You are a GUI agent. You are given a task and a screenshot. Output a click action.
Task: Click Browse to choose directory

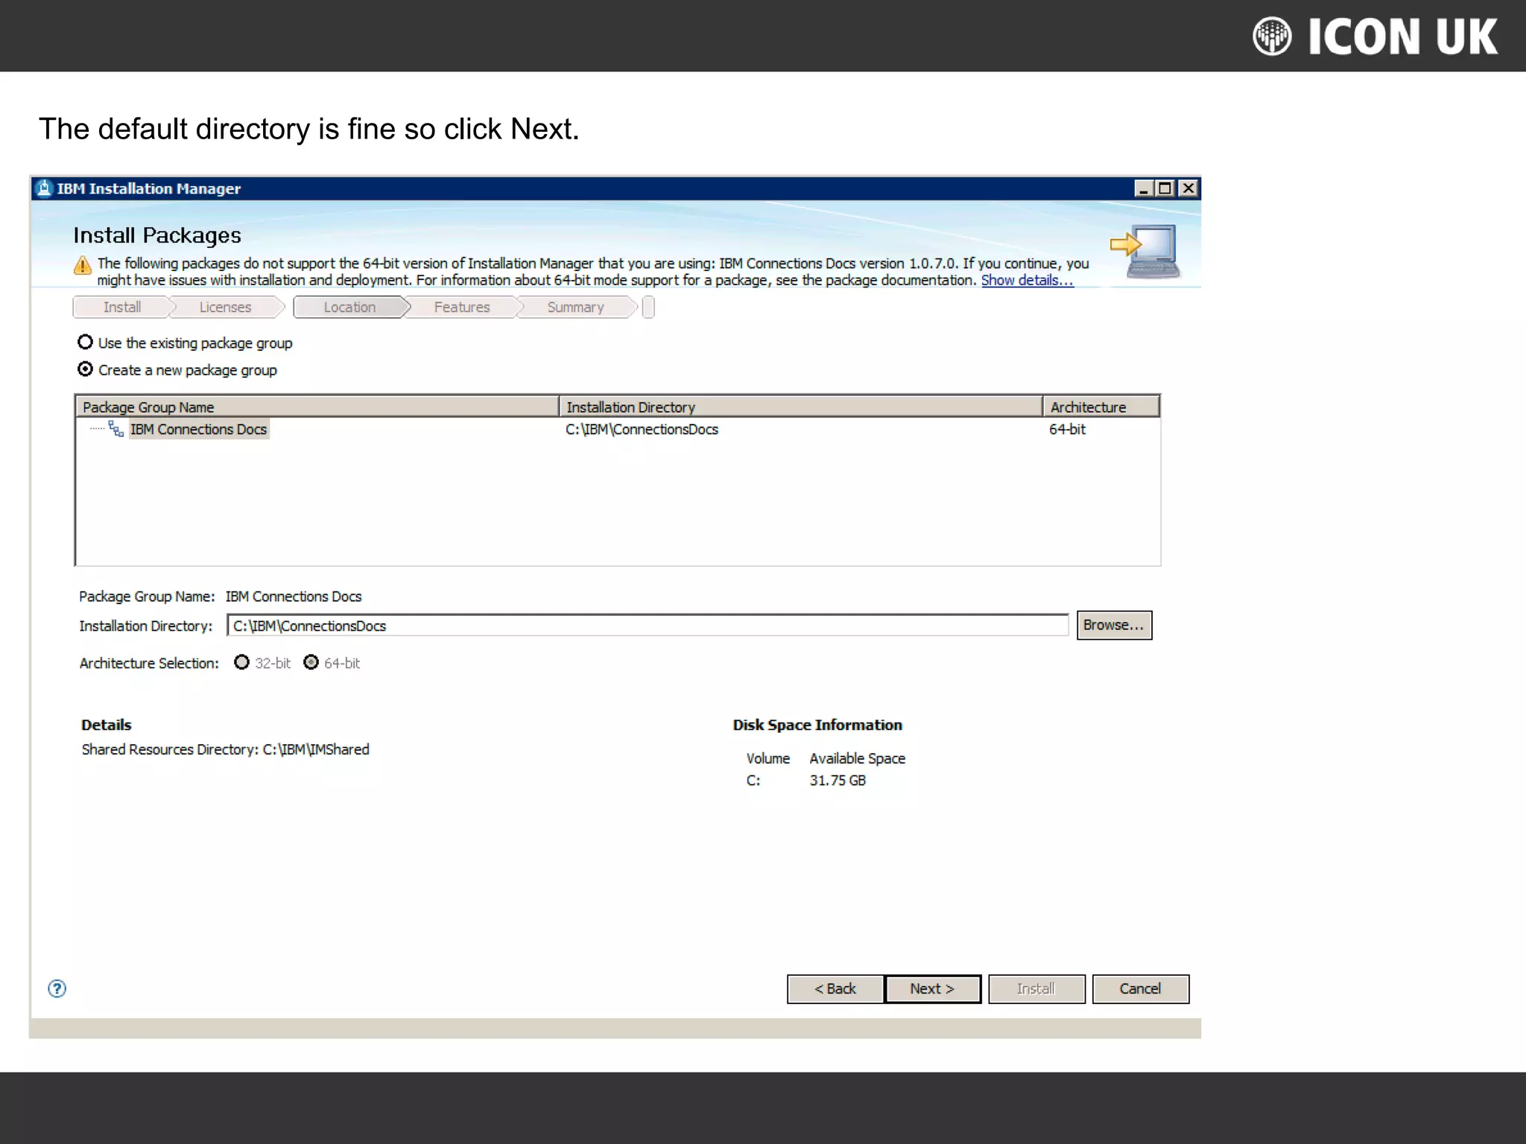[1113, 625]
